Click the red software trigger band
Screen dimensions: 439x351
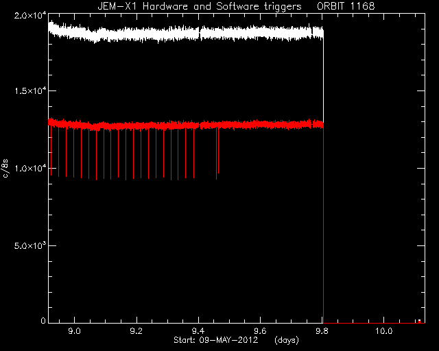coord(186,125)
